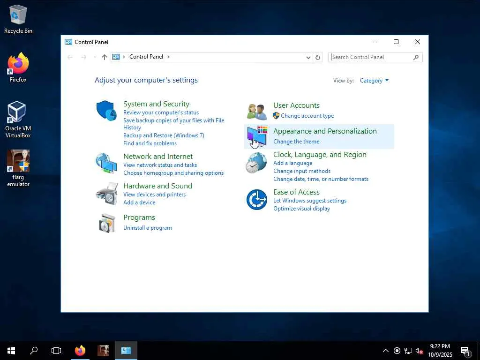
Task: Open the Appearance and Personalization monitor icon
Action: pyautogui.click(x=257, y=136)
